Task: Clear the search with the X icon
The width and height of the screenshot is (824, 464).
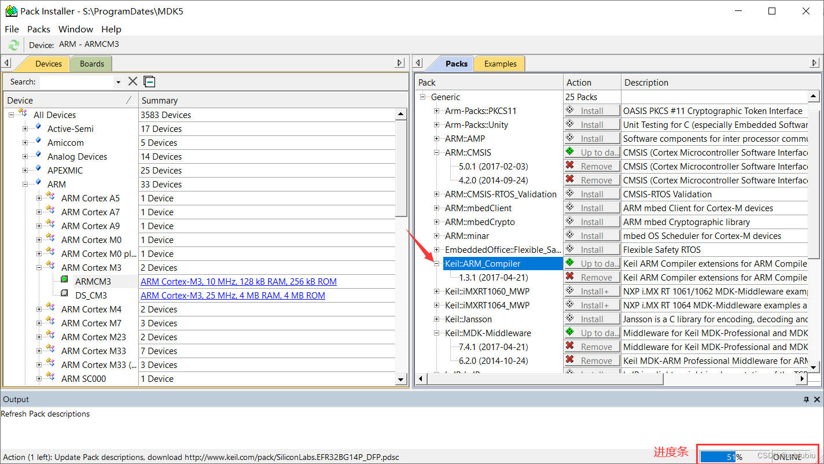Action: [x=133, y=82]
